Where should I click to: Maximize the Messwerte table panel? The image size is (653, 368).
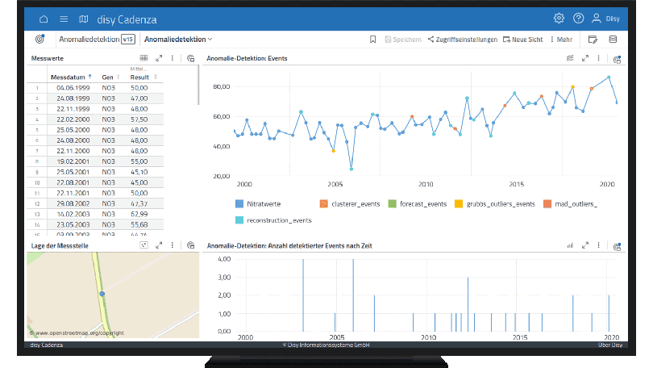[159, 58]
